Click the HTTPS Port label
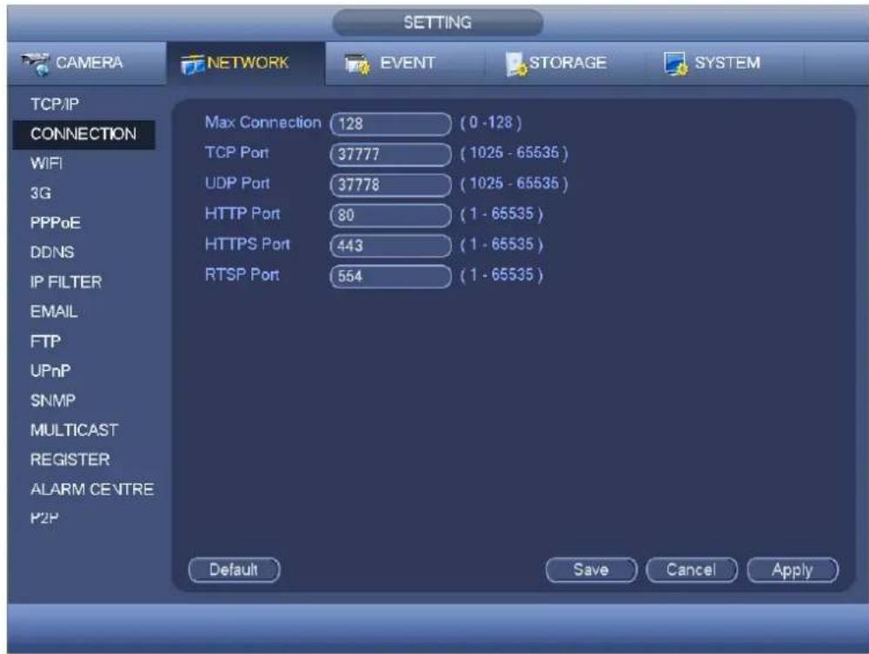The image size is (869, 654). [x=247, y=244]
